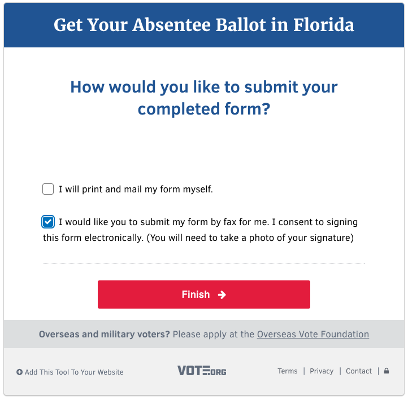This screenshot has width=408, height=400.
Task: Open the Terms footer link
Action: pos(287,371)
